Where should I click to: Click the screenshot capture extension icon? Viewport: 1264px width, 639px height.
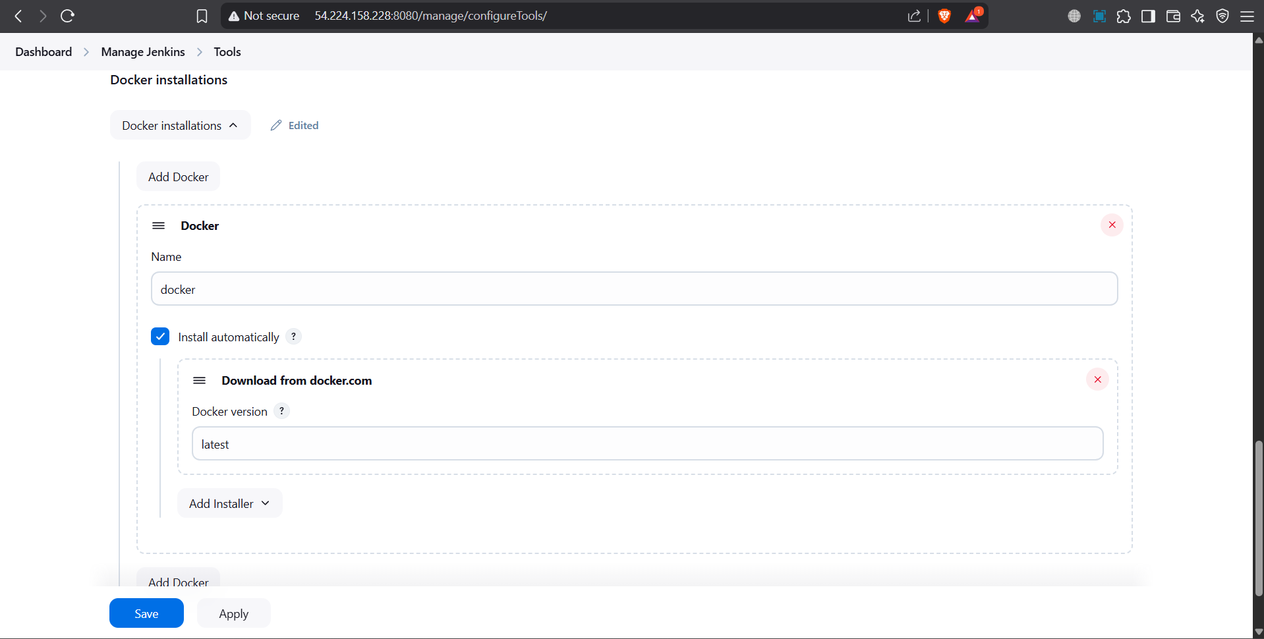coord(1099,16)
